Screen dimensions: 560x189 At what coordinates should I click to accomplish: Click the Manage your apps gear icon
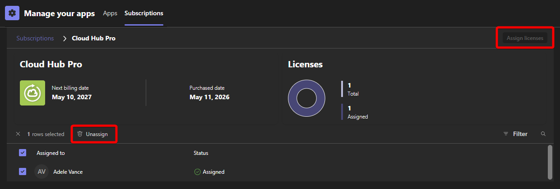(12, 13)
